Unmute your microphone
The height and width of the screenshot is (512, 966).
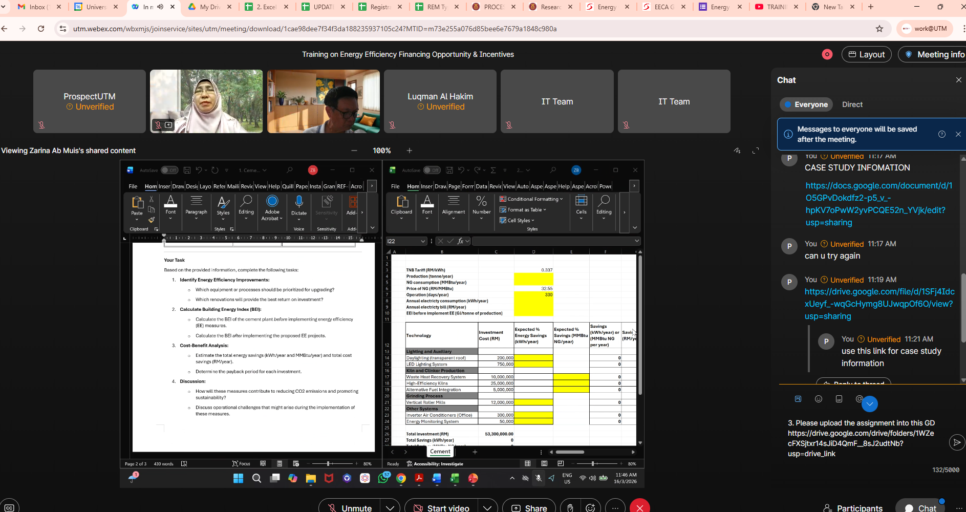point(350,507)
